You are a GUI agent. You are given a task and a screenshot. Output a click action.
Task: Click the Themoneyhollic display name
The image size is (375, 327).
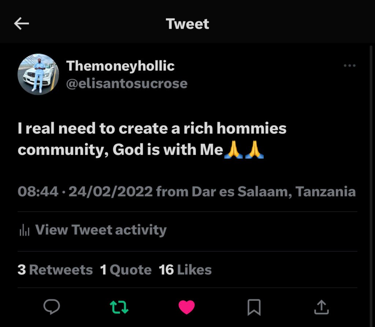click(120, 66)
